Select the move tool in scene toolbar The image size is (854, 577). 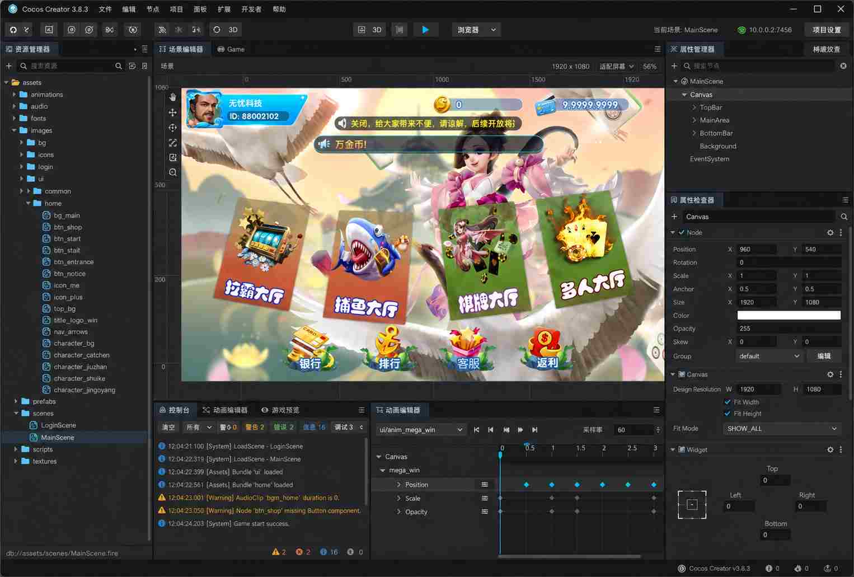coord(172,112)
